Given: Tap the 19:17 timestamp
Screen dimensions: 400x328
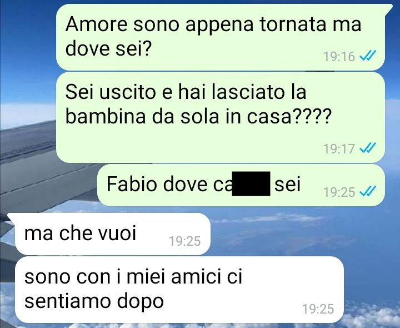Looking at the screenshot, I should [x=339, y=149].
